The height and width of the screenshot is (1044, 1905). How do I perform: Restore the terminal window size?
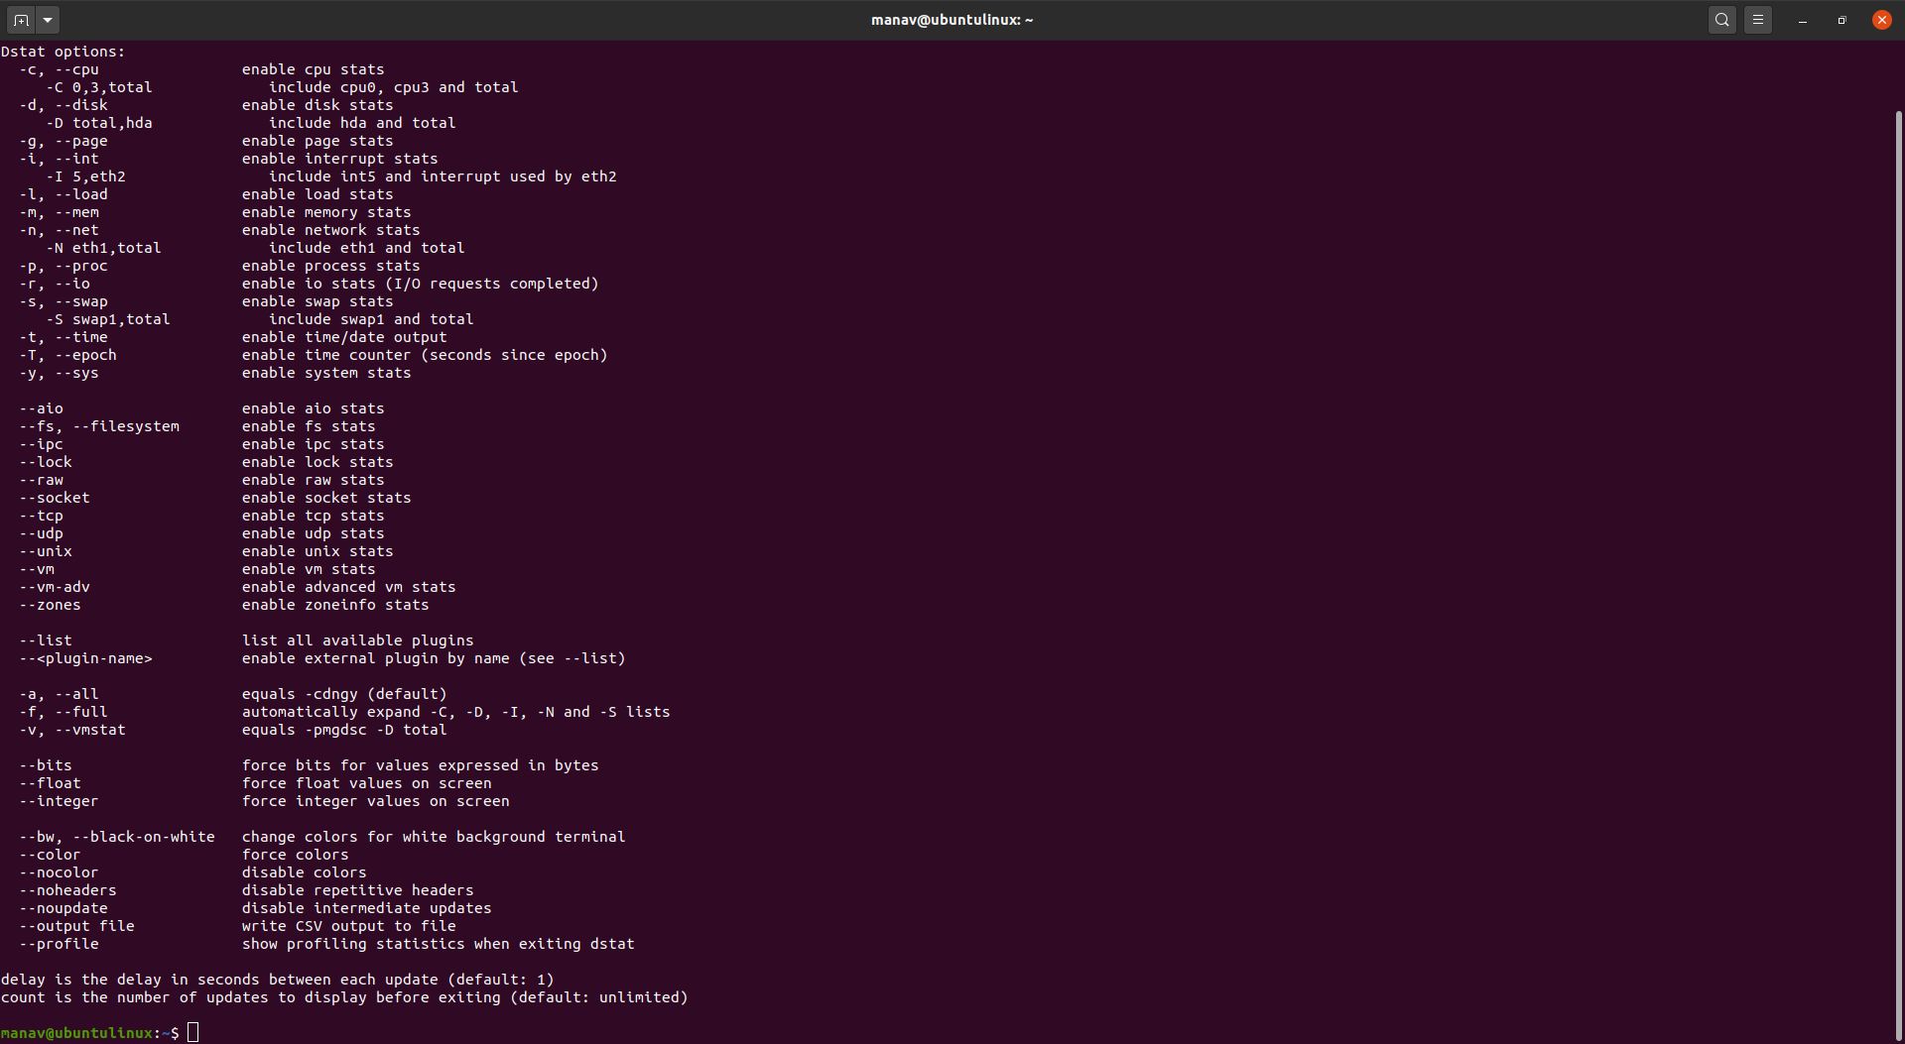[x=1842, y=20]
